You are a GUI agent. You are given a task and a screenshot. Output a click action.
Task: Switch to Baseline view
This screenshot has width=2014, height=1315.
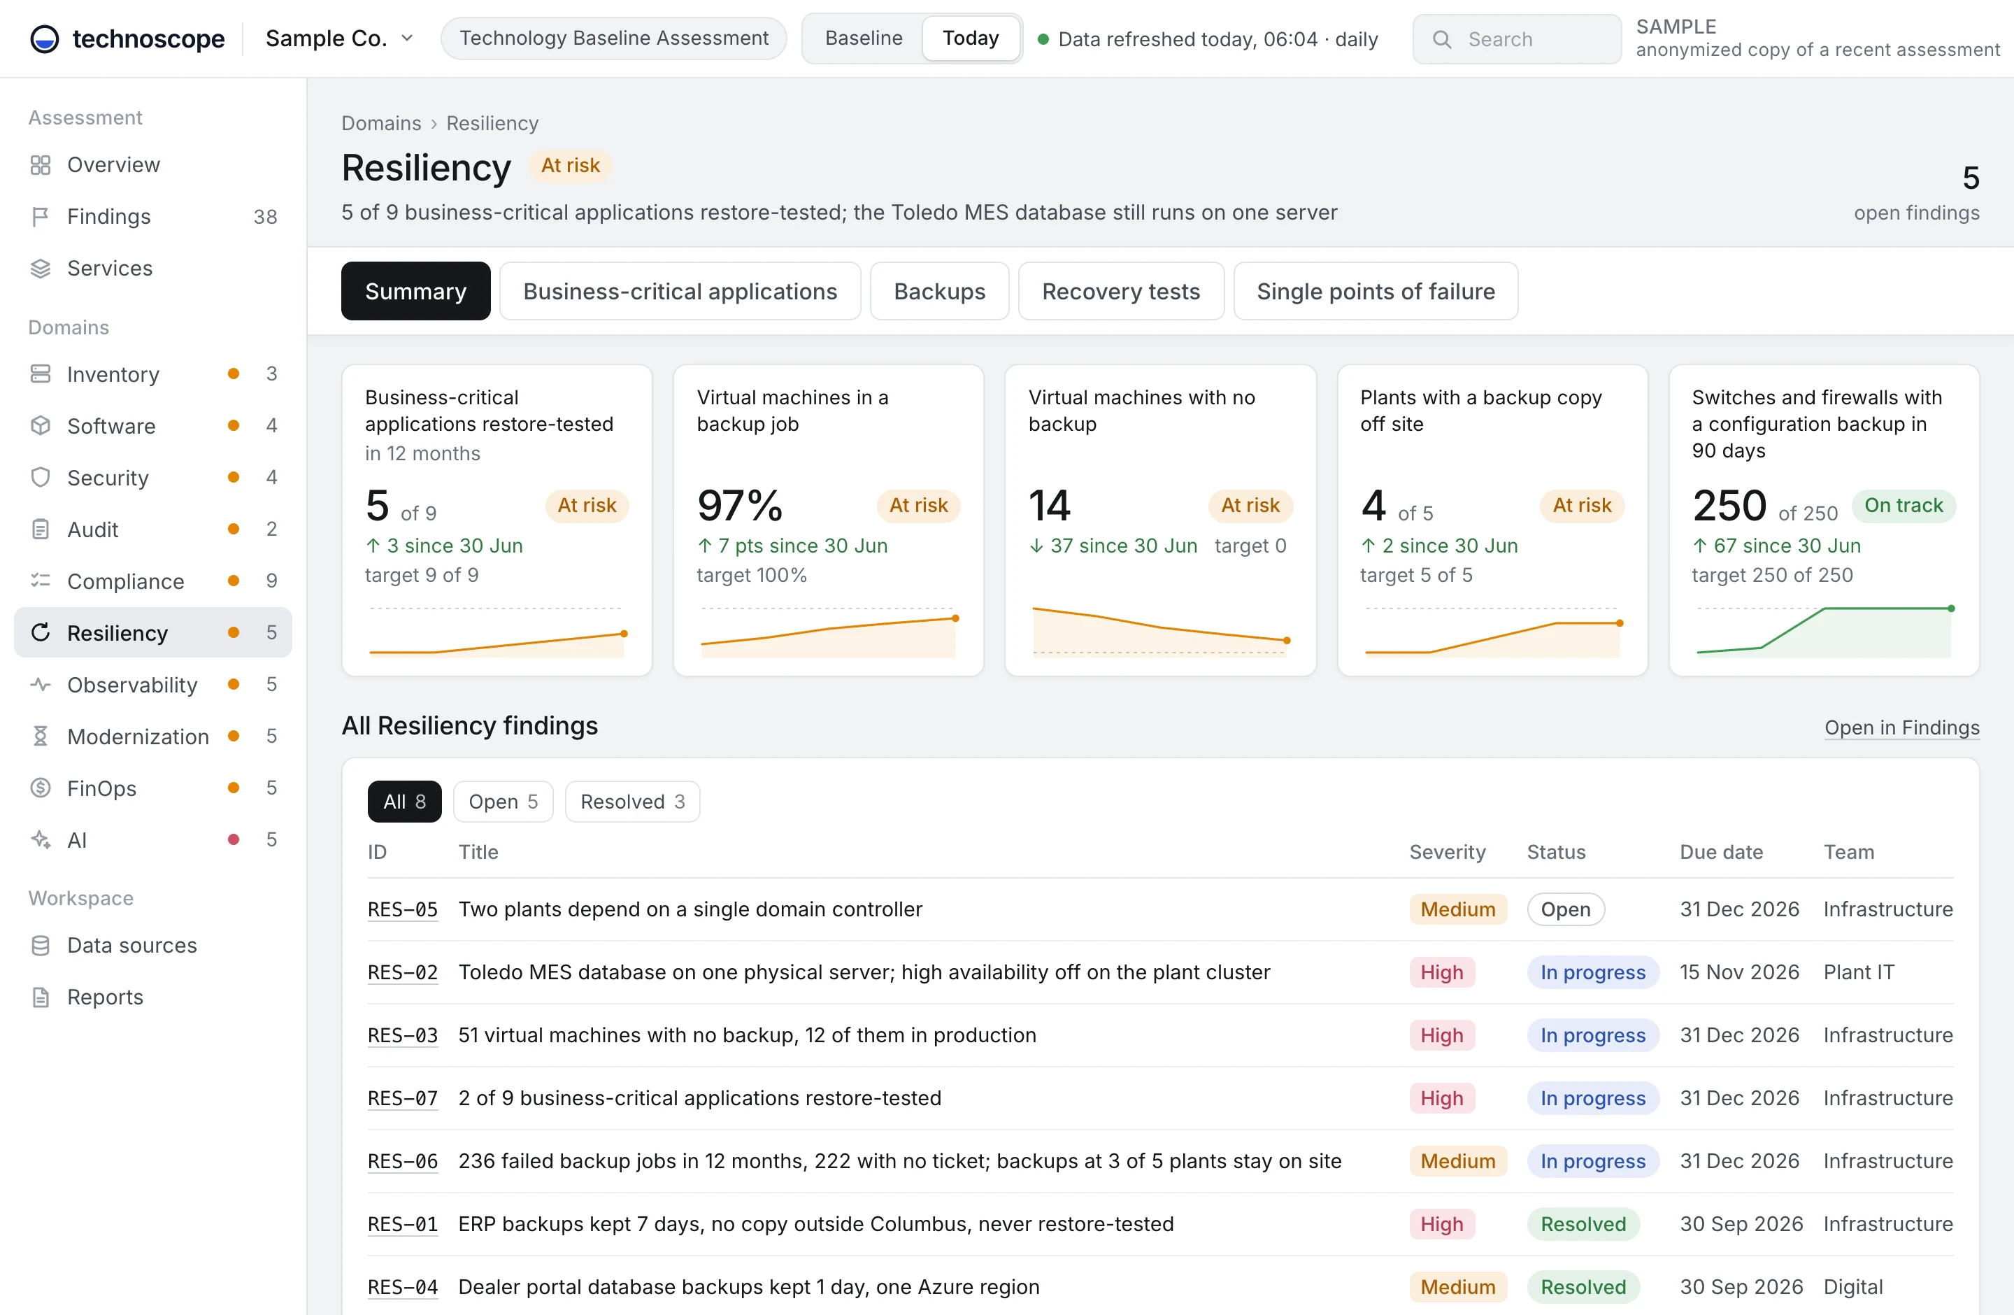(x=863, y=38)
